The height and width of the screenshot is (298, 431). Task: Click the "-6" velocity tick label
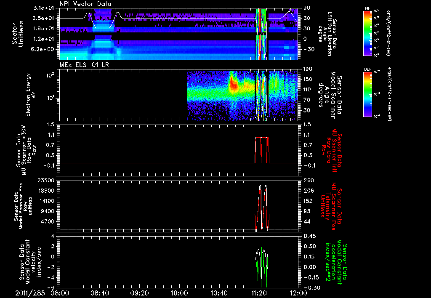[x=52, y=287]
